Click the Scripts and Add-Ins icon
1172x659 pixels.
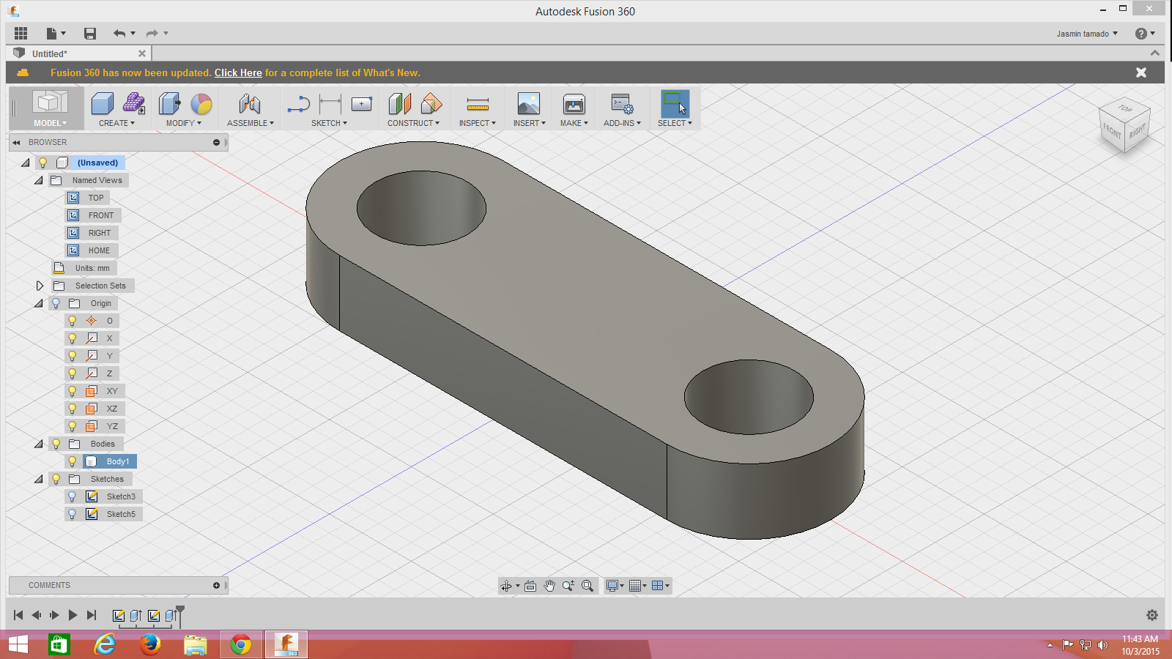pos(622,104)
